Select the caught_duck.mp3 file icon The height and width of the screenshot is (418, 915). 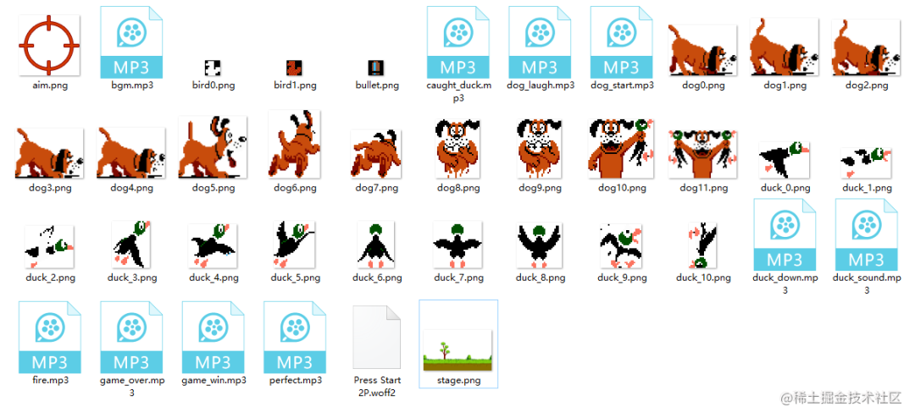click(x=458, y=42)
